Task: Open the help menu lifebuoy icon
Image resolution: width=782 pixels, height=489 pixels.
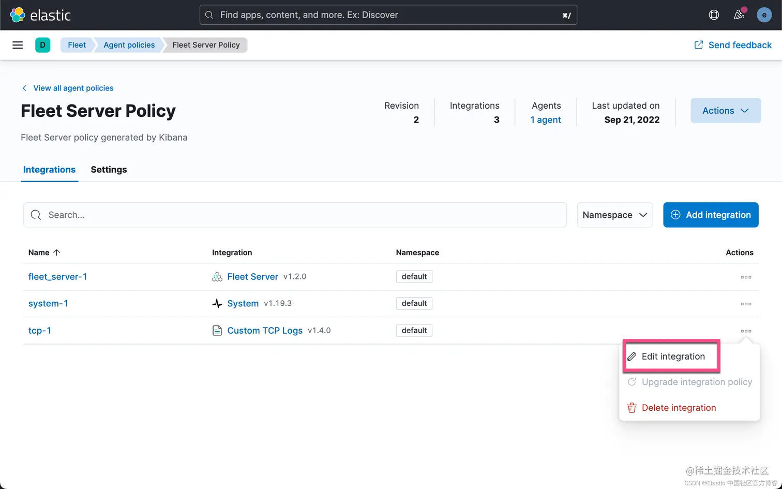Action: click(x=714, y=15)
